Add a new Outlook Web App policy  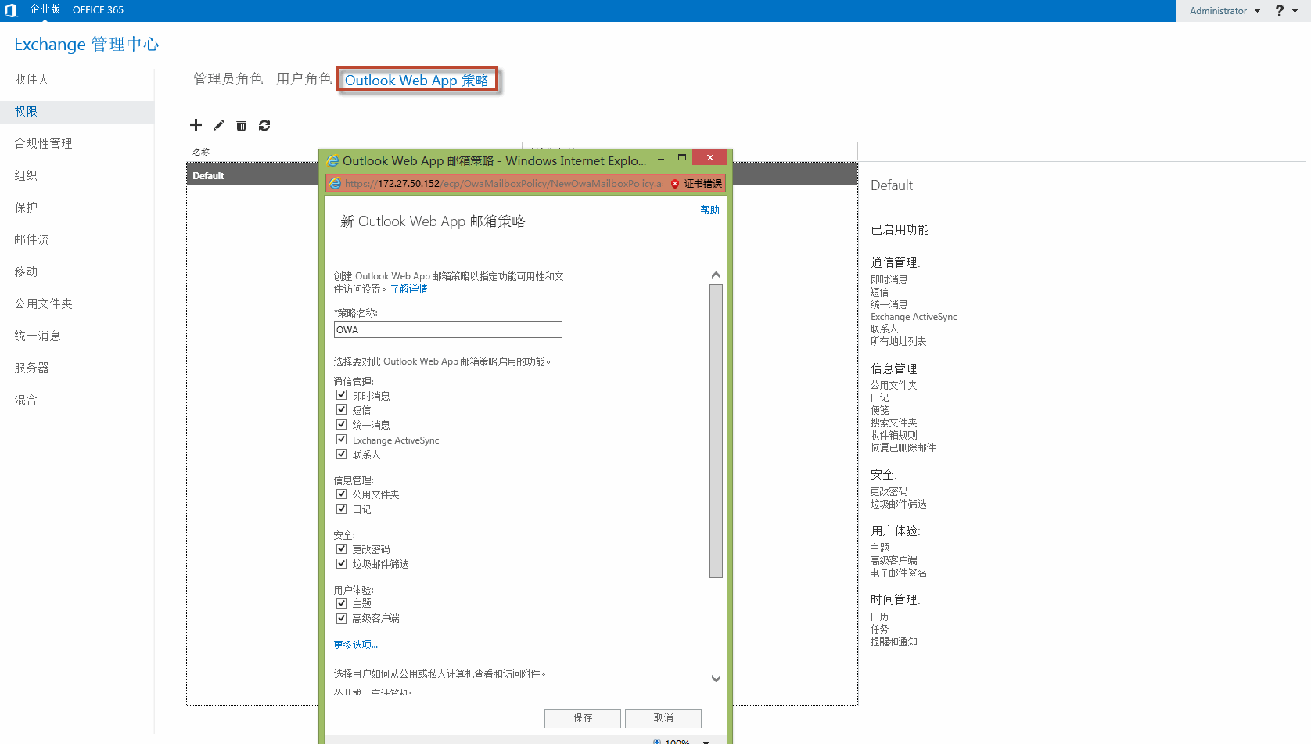point(196,125)
